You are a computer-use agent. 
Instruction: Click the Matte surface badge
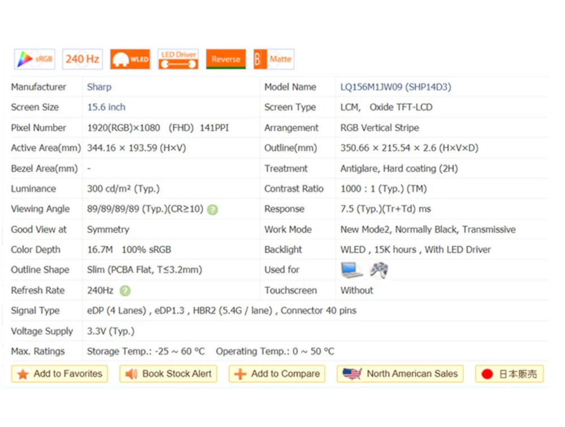point(274,59)
